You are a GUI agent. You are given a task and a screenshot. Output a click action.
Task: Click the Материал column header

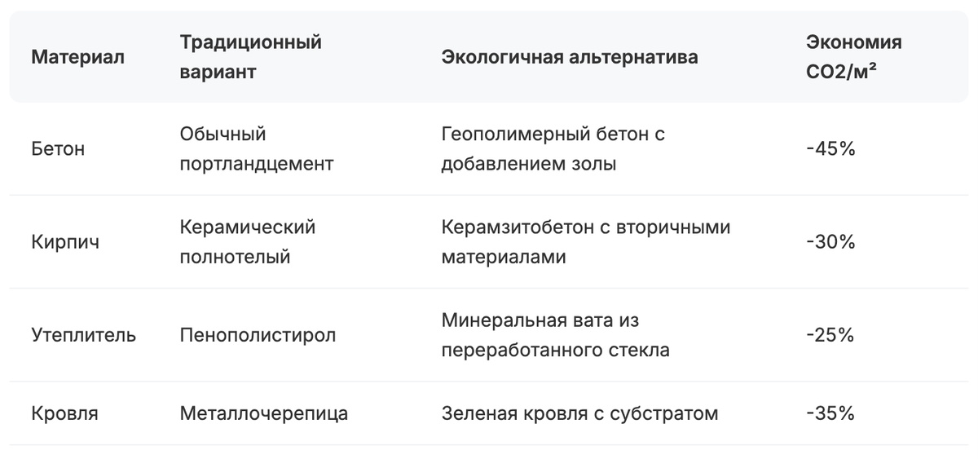pyautogui.click(x=77, y=58)
